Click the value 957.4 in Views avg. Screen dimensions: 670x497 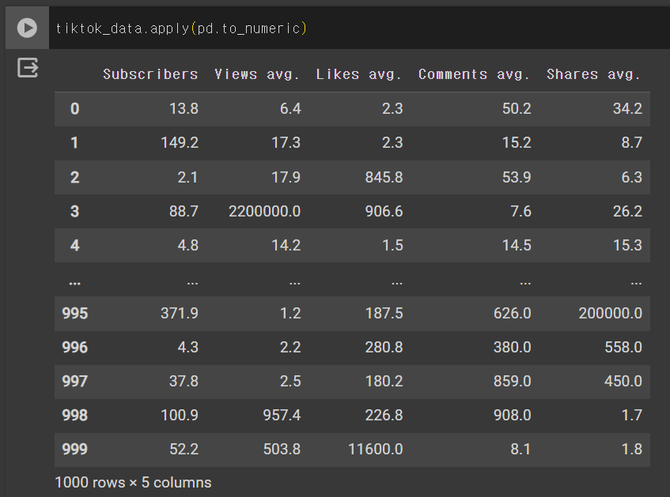tap(282, 415)
